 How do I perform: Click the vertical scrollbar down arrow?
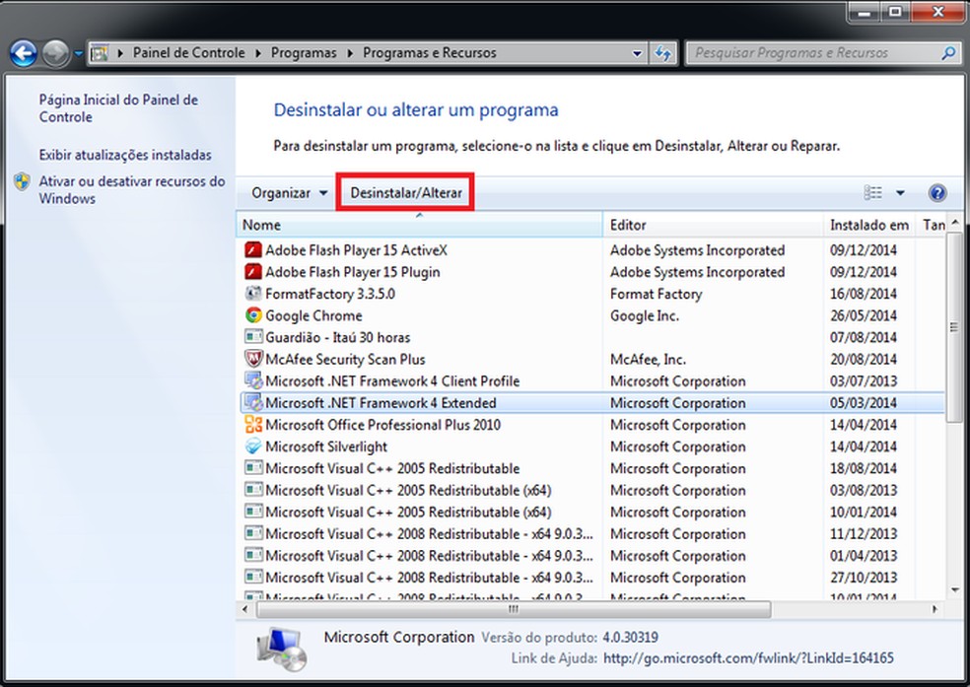(x=954, y=590)
